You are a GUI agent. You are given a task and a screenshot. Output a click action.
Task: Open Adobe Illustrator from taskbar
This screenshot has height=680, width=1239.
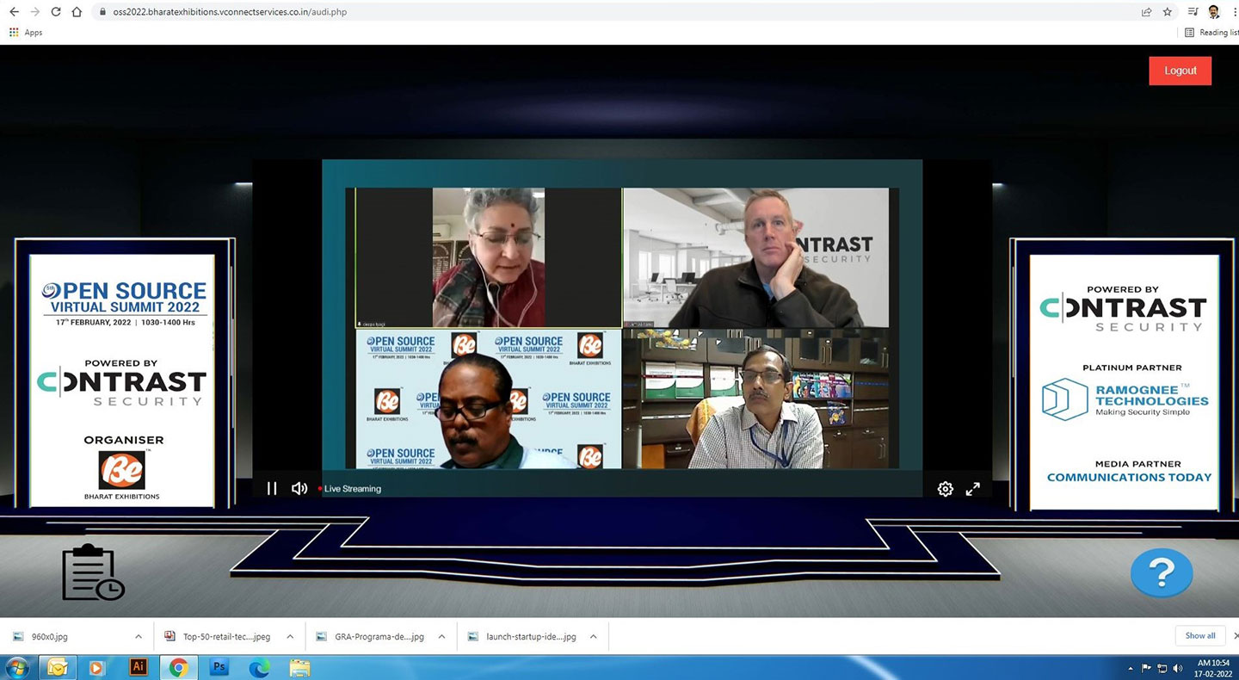click(138, 668)
